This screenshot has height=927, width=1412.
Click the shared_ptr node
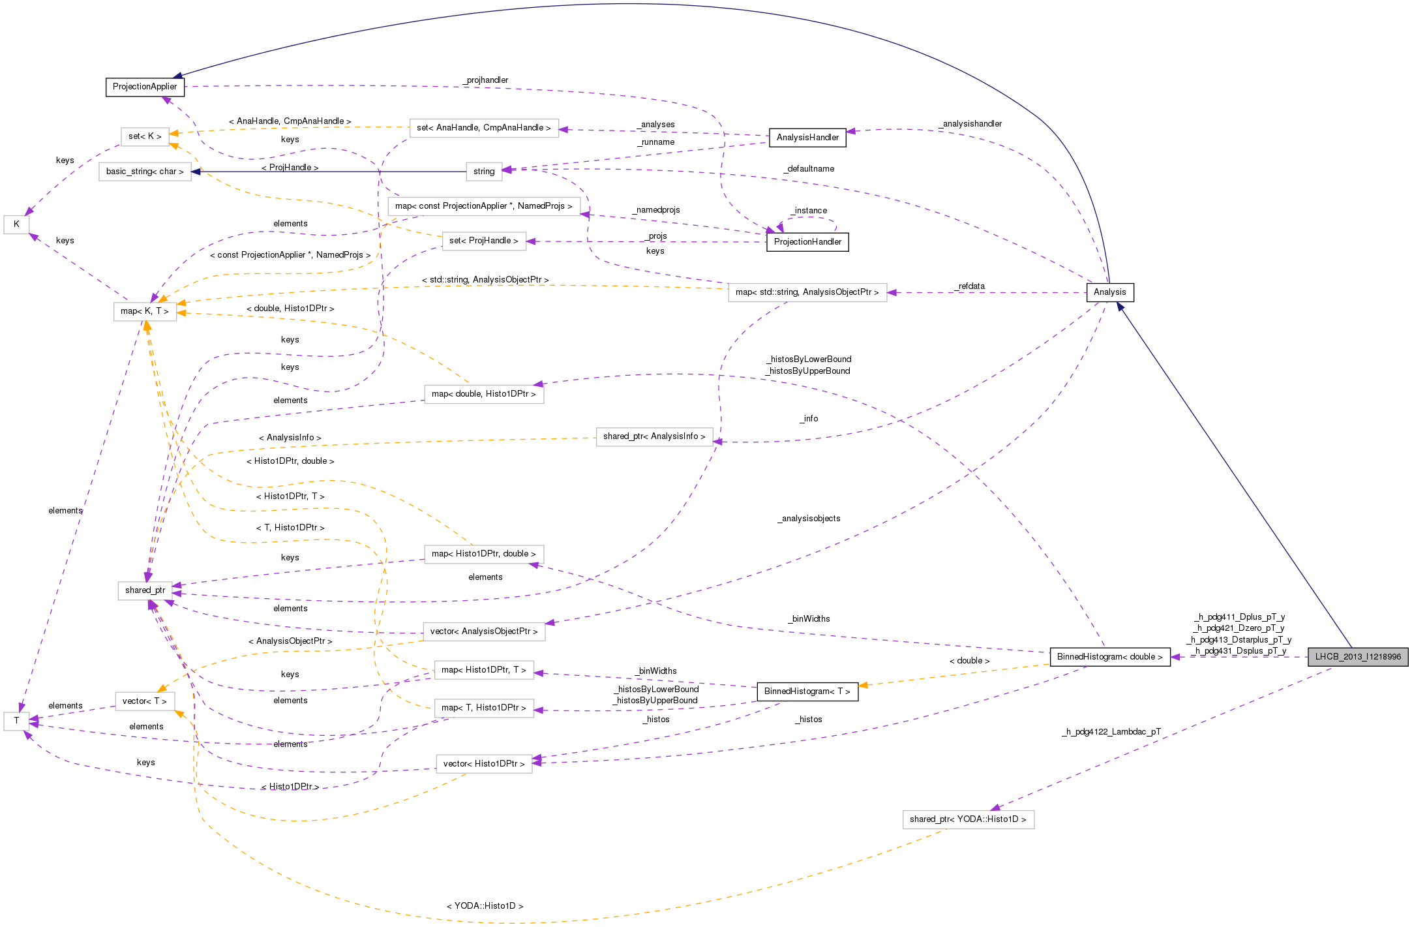pyautogui.click(x=145, y=590)
